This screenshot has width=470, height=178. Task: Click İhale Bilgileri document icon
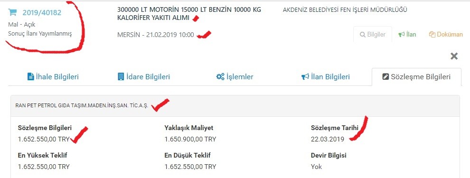[30, 77]
